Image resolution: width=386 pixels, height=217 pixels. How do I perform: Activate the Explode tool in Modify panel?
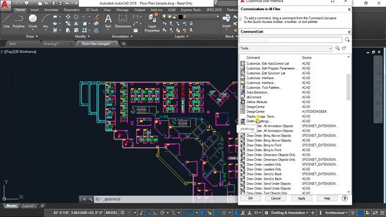pyautogui.click(x=96, y=24)
